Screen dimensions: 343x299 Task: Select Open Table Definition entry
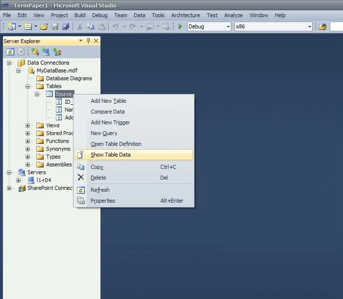click(x=134, y=144)
